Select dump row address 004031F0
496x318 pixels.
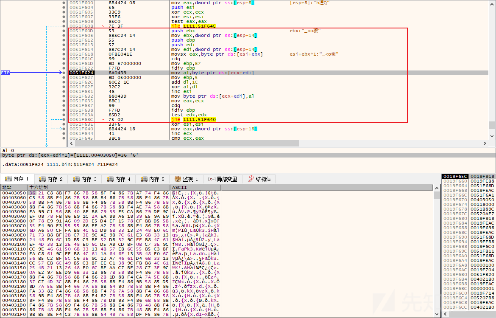point(14,314)
